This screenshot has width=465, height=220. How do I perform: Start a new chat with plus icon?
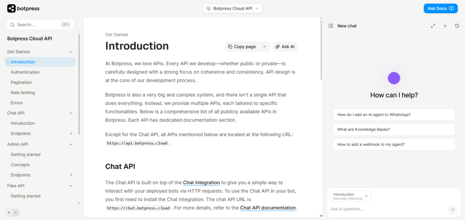pyautogui.click(x=445, y=26)
